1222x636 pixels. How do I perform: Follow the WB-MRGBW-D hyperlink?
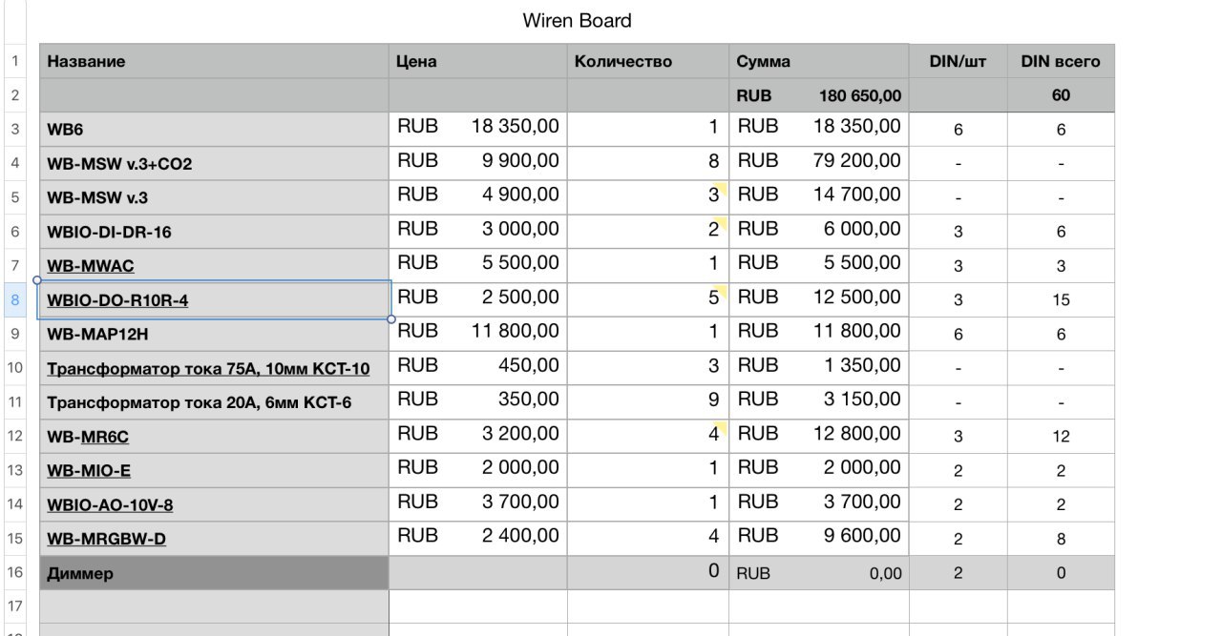[106, 539]
